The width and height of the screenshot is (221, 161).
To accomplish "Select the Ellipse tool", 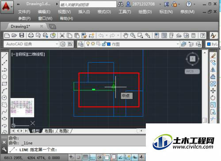I will point(4,119).
